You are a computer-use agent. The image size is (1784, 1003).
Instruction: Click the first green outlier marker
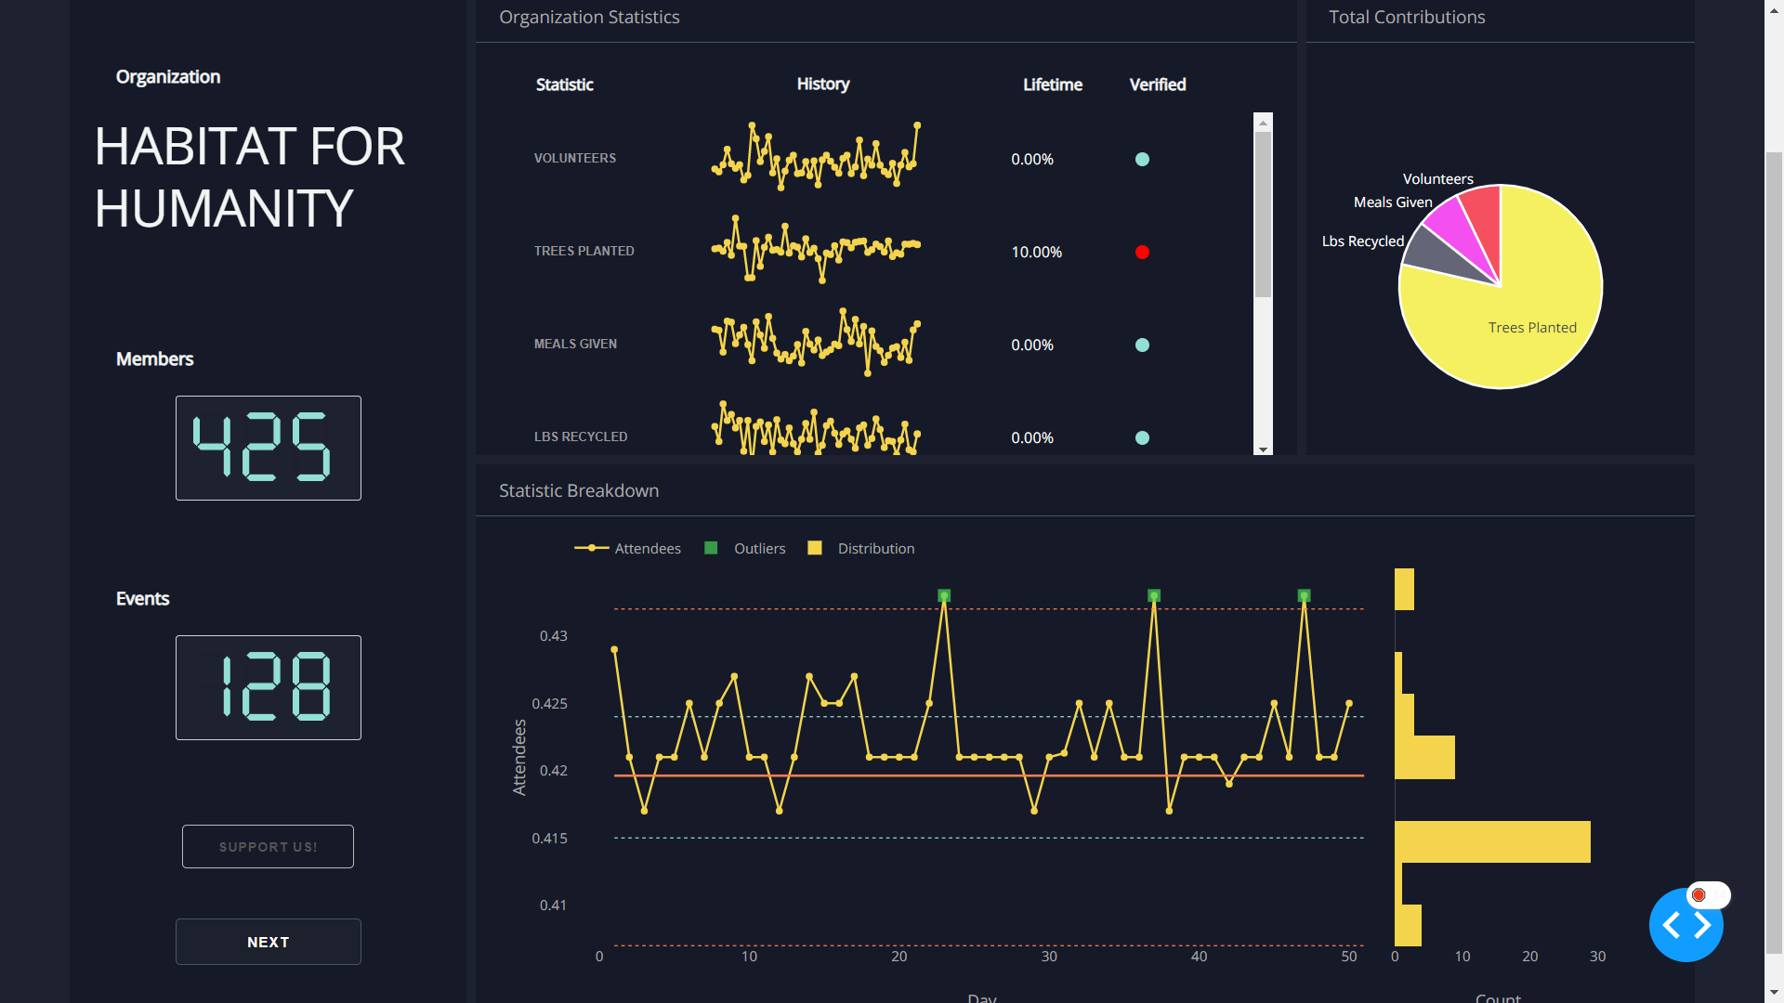coord(944,595)
